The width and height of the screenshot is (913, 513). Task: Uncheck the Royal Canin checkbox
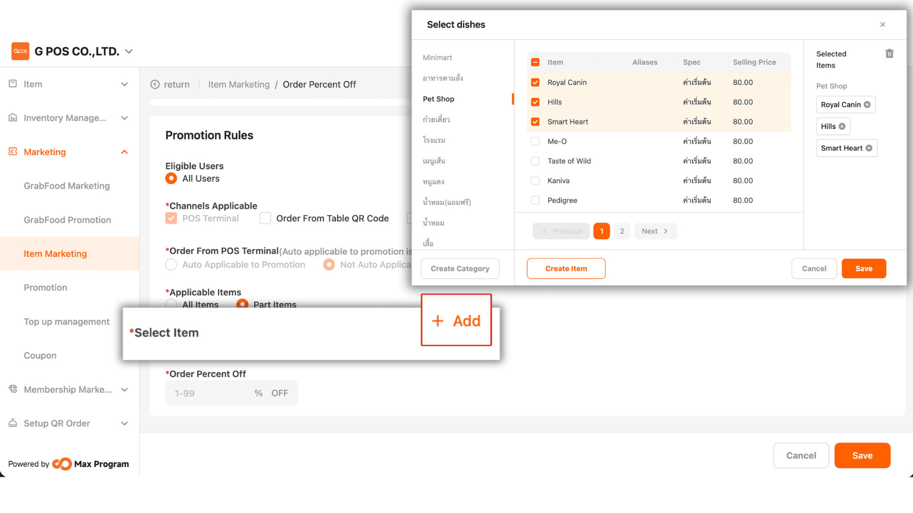click(535, 82)
